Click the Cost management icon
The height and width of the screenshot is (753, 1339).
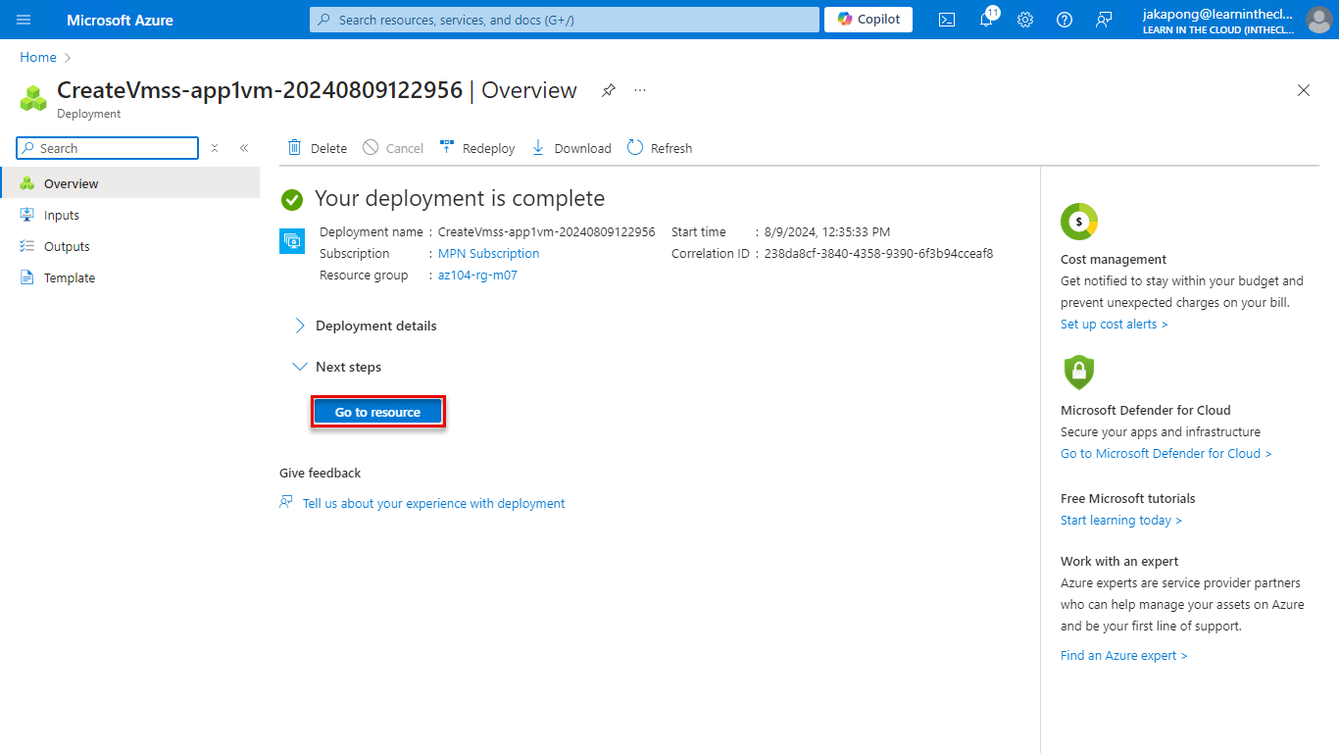pos(1079,222)
